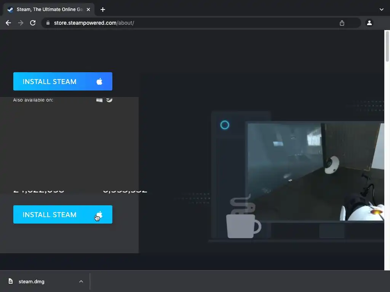The image size is (390, 292).
Task: Click the upper INSTALL STEAM button
Action: 63,81
